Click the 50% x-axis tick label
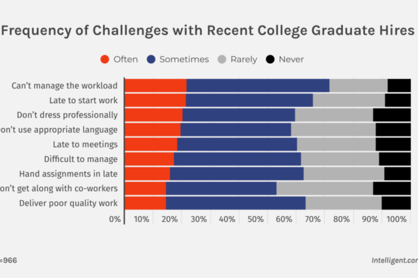 point(255,219)
